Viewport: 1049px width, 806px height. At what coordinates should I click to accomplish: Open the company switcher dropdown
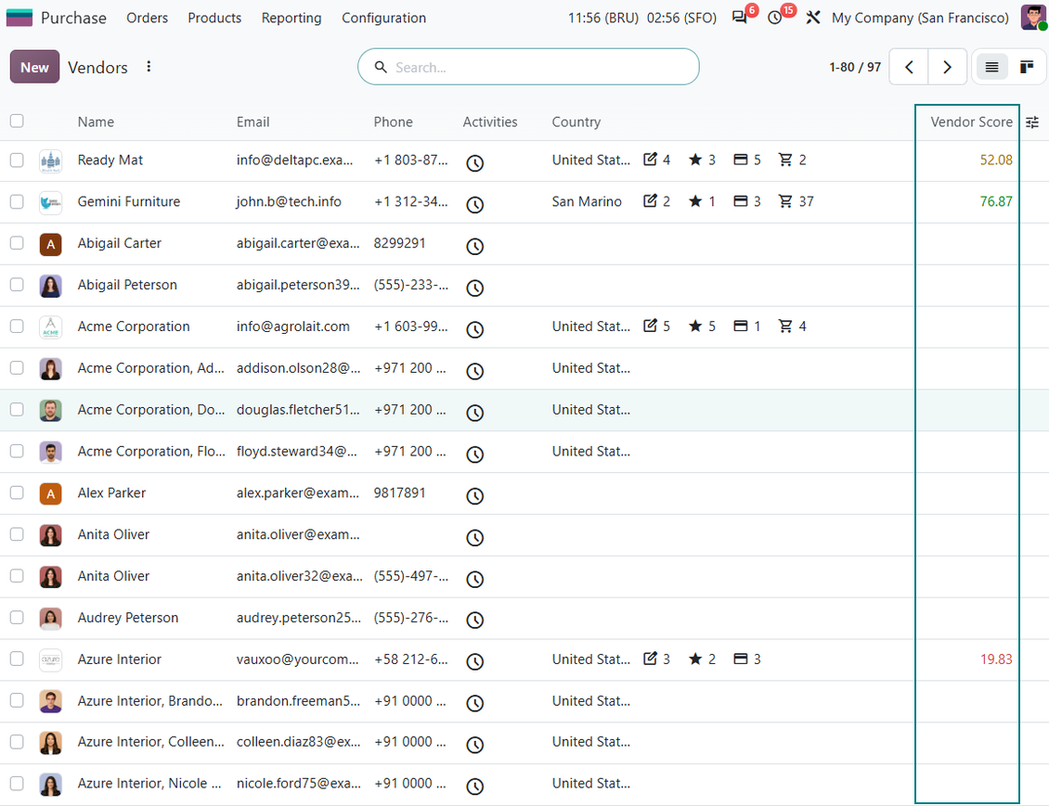point(920,18)
